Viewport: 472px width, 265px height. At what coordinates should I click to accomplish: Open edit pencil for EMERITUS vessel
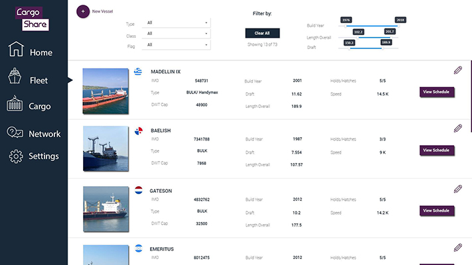click(457, 248)
